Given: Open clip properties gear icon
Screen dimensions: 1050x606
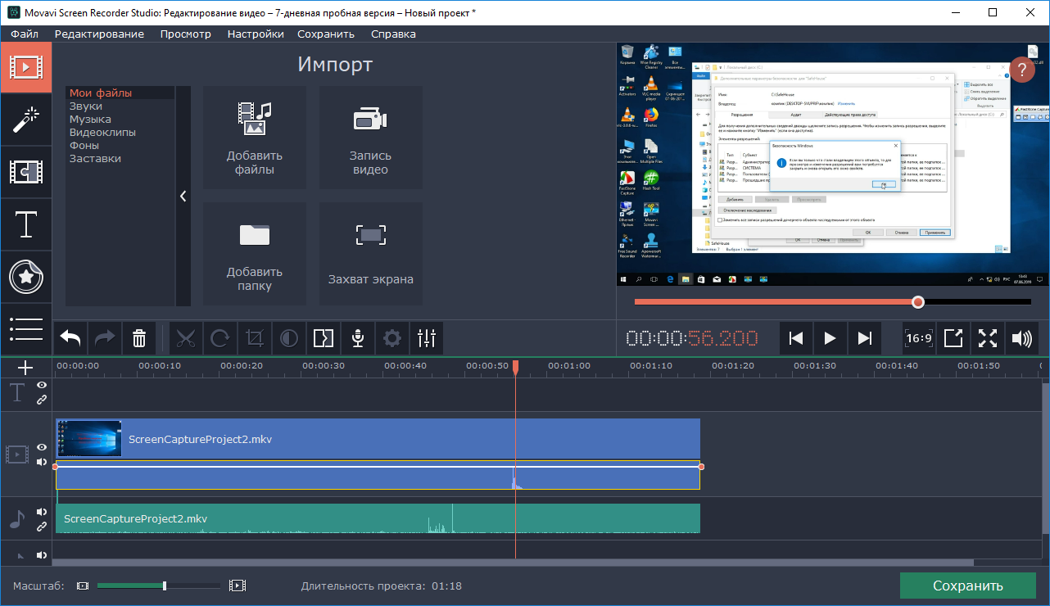Looking at the screenshot, I should pyautogui.click(x=392, y=337).
